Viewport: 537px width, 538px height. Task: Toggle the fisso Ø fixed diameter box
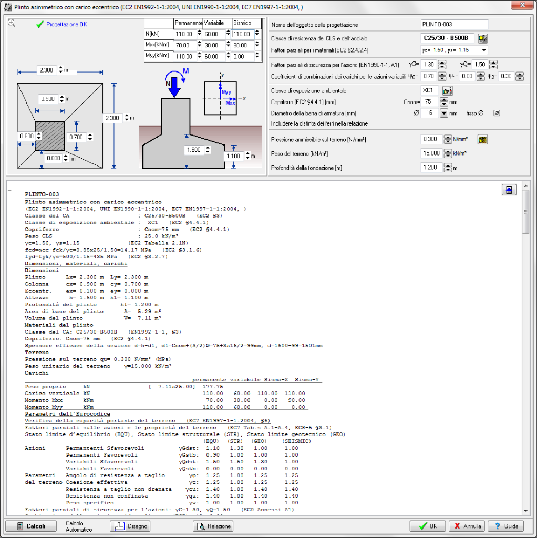[497, 113]
